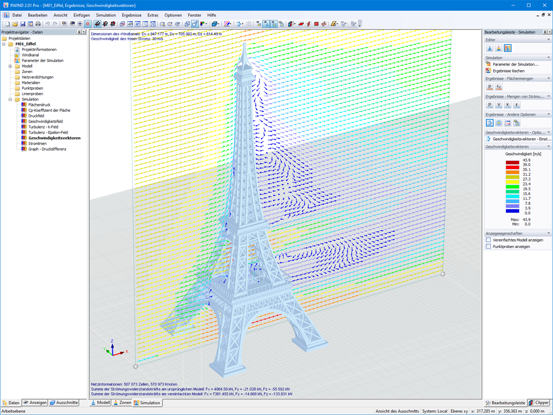Expand the Modell tree node
This screenshot has width=553, height=415.
pos(10,66)
